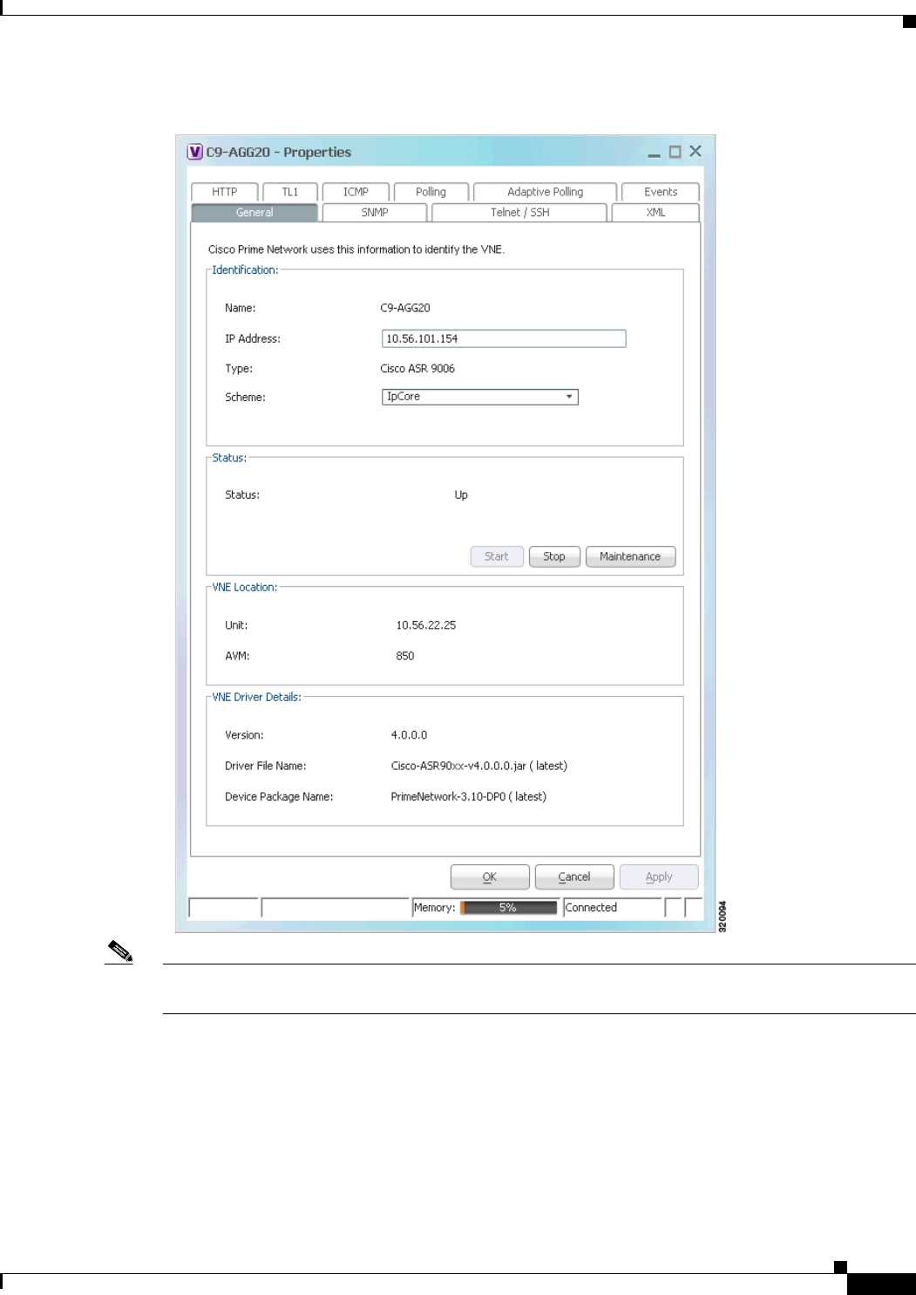
Task: Open the Events tab
Action: click(x=661, y=192)
